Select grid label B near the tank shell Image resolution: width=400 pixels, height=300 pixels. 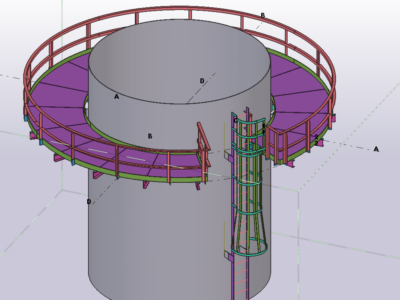pos(150,136)
